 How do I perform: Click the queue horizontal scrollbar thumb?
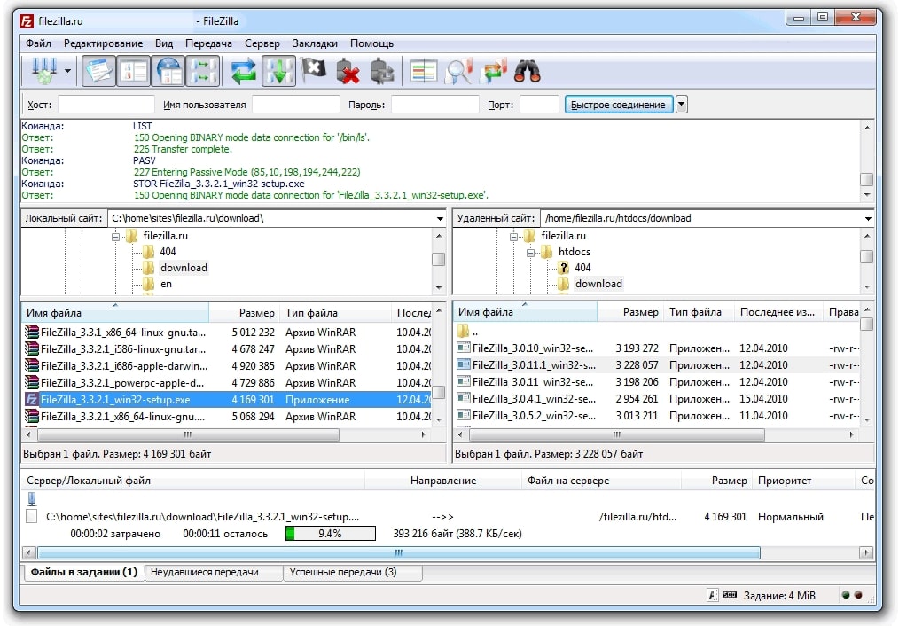399,552
